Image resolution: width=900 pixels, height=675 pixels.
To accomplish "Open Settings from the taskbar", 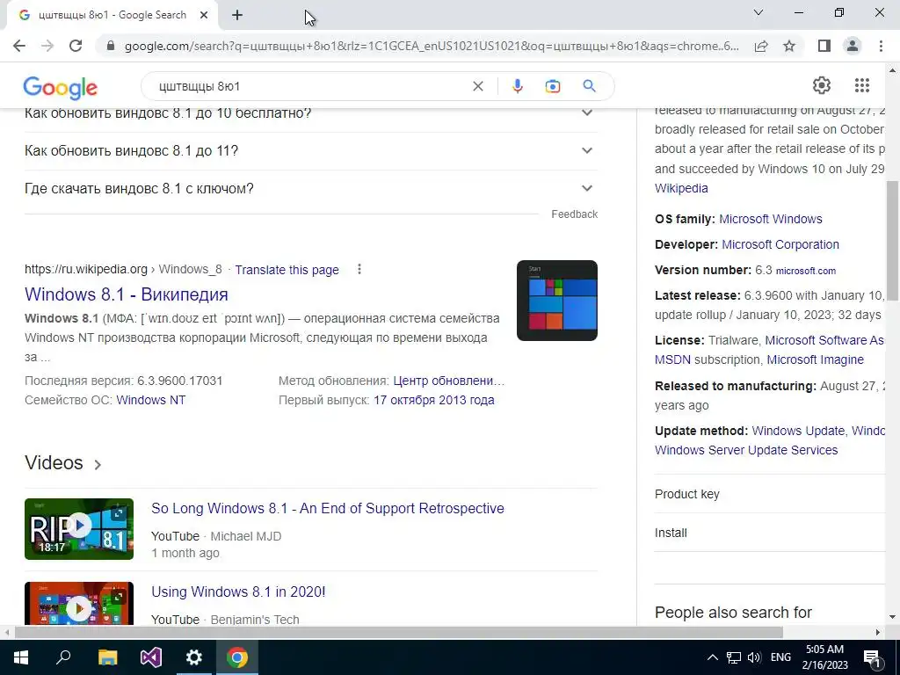I will pyautogui.click(x=194, y=657).
